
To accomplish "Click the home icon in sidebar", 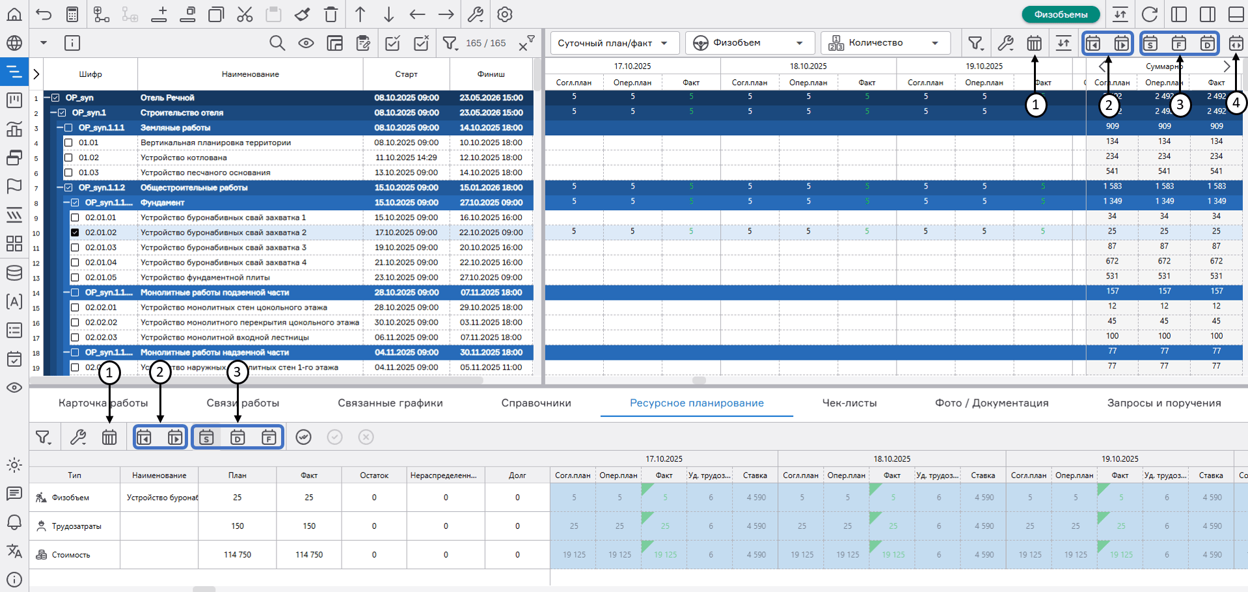I will click(14, 14).
